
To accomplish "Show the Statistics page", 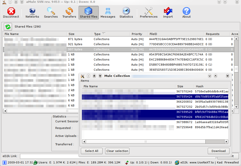I will coord(126,13).
